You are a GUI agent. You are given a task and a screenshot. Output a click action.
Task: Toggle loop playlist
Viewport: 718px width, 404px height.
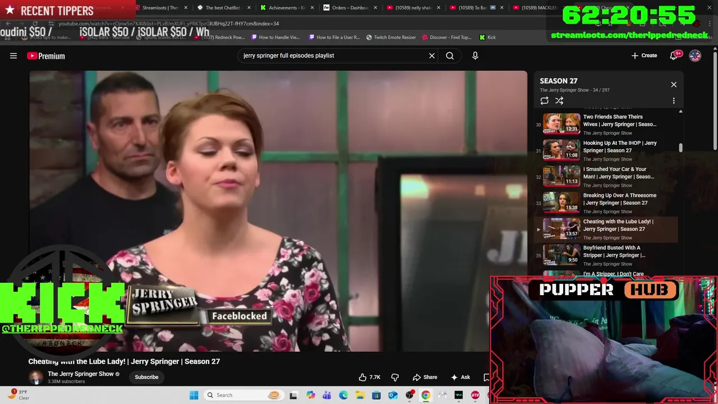pyautogui.click(x=544, y=100)
